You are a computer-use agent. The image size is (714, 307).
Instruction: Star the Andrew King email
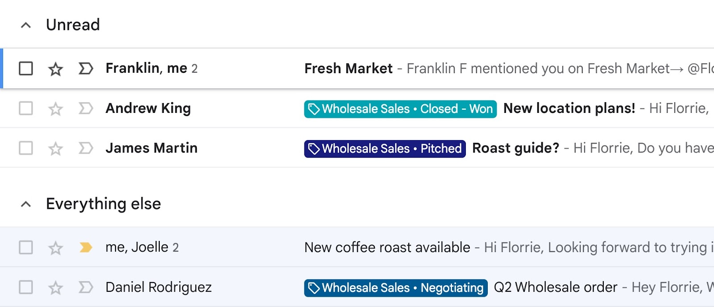(55, 109)
